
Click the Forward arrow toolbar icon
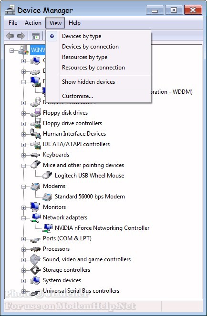(x=21, y=36)
